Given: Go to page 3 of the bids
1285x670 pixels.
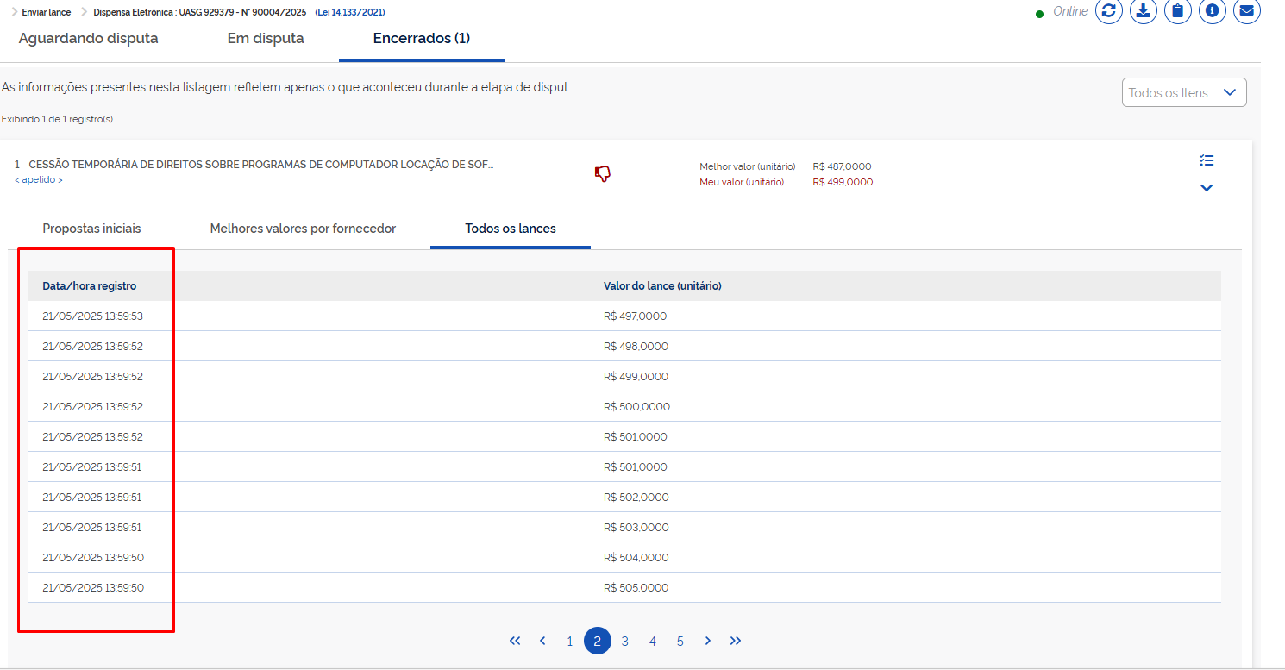Looking at the screenshot, I should 625,641.
